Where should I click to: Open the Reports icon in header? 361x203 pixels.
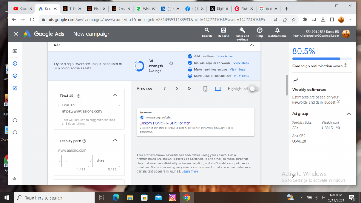223,33
